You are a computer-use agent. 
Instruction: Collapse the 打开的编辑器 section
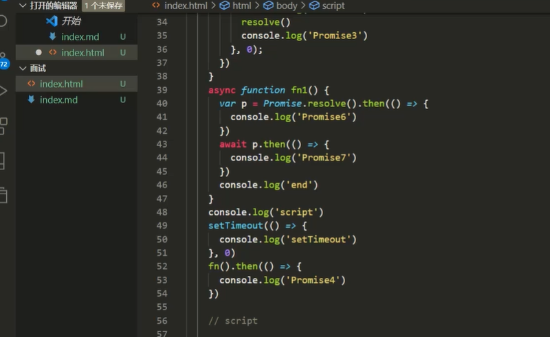pyautogui.click(x=23, y=5)
